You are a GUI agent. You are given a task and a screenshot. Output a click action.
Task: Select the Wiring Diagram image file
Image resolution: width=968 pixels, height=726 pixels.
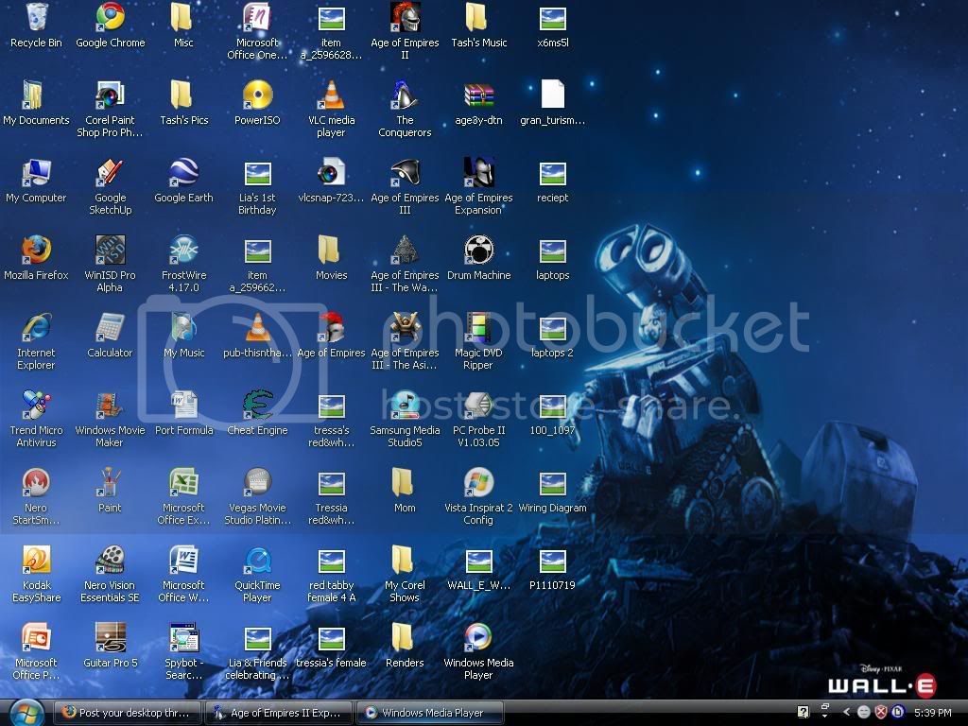552,484
